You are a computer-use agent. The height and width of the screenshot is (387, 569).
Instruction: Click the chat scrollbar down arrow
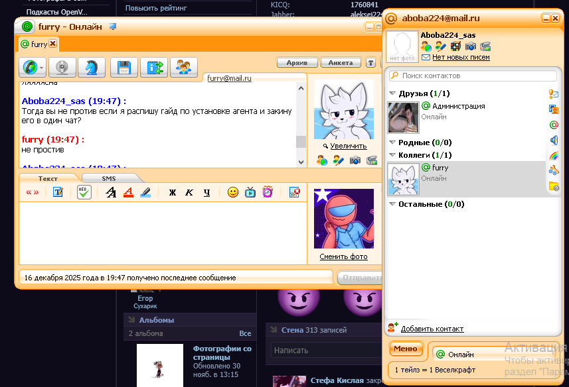[x=301, y=162]
